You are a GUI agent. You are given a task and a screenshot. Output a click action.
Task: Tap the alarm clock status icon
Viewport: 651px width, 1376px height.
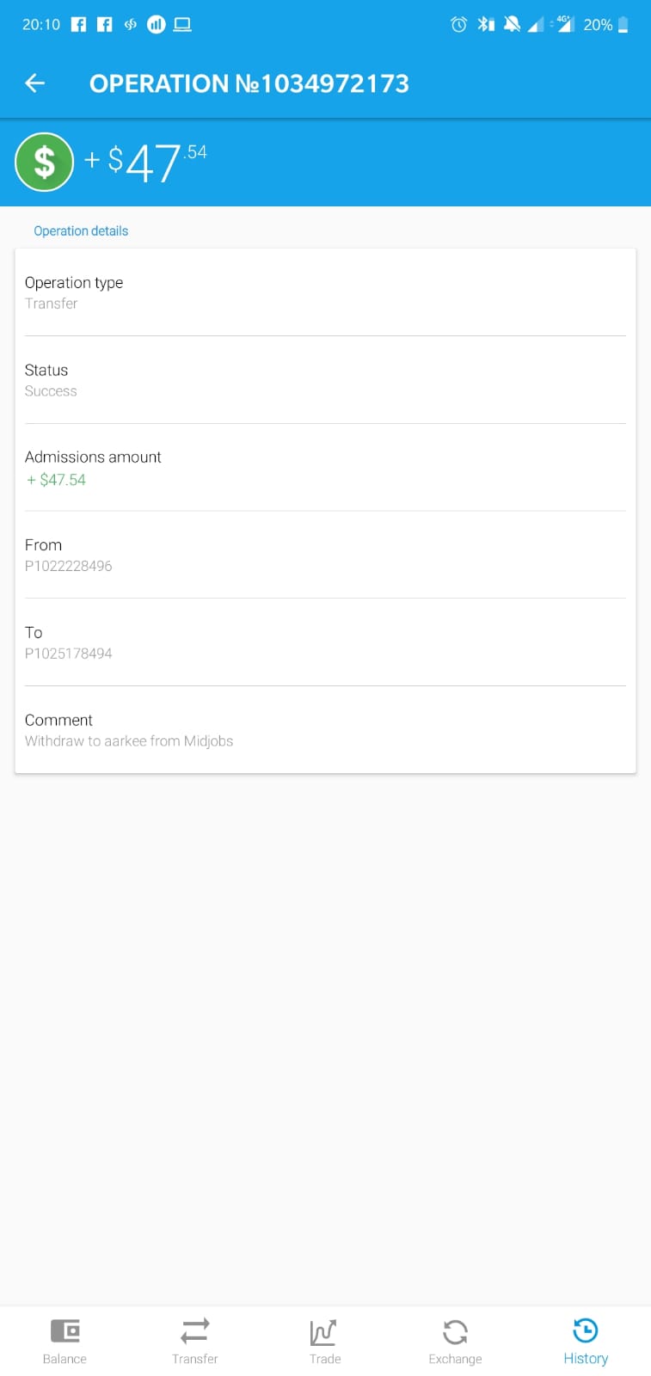[459, 24]
